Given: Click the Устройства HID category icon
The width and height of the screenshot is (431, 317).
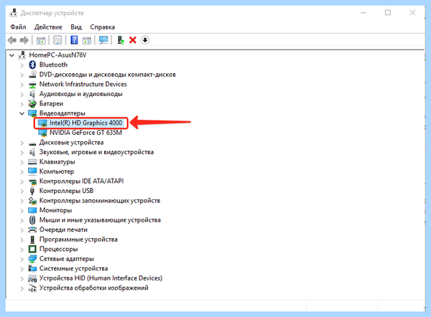Looking at the screenshot, I should (32, 278).
